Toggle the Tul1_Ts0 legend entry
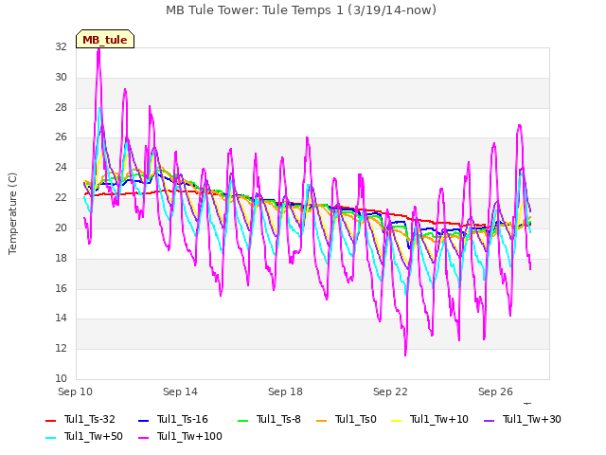 pyautogui.click(x=346, y=419)
